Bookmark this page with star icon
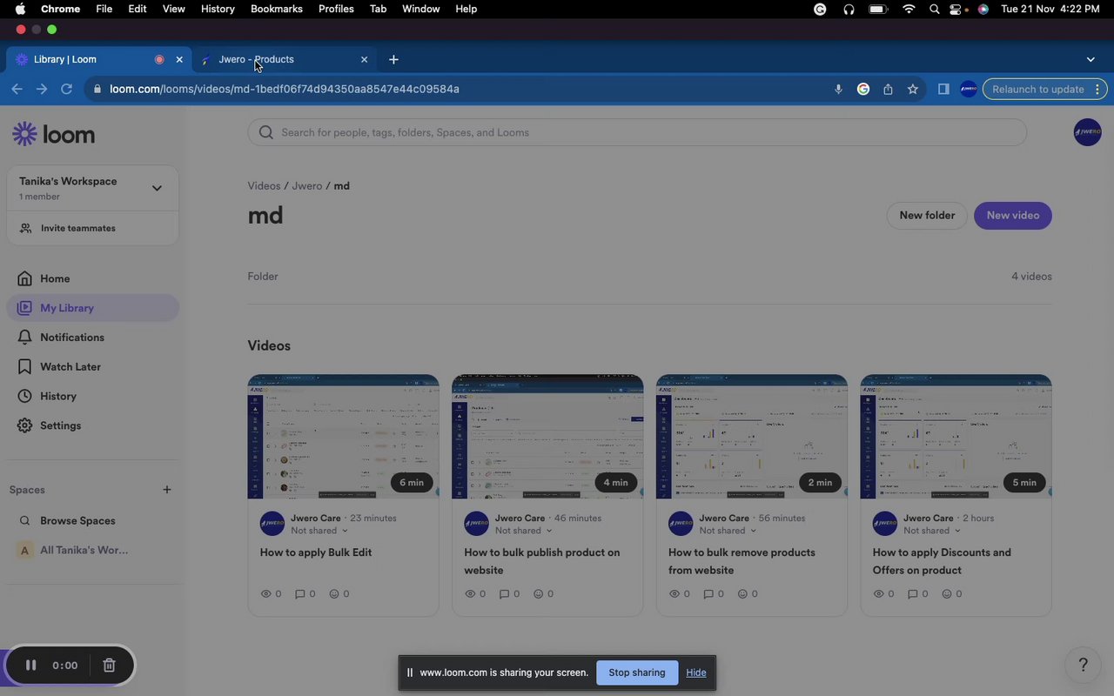 click(x=912, y=89)
